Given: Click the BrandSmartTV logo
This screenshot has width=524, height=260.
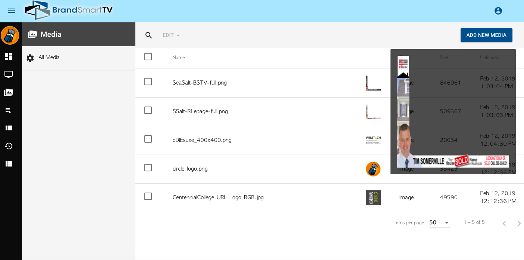Looking at the screenshot, I should [x=69, y=10].
